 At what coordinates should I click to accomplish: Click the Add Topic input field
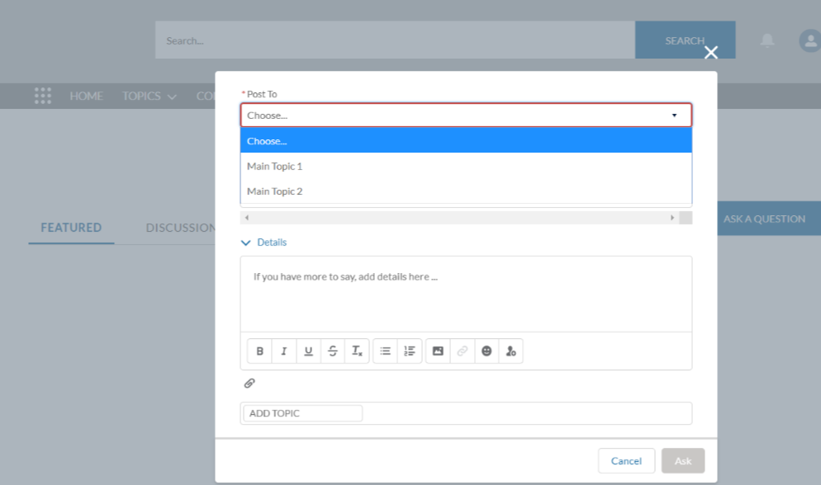click(x=303, y=413)
